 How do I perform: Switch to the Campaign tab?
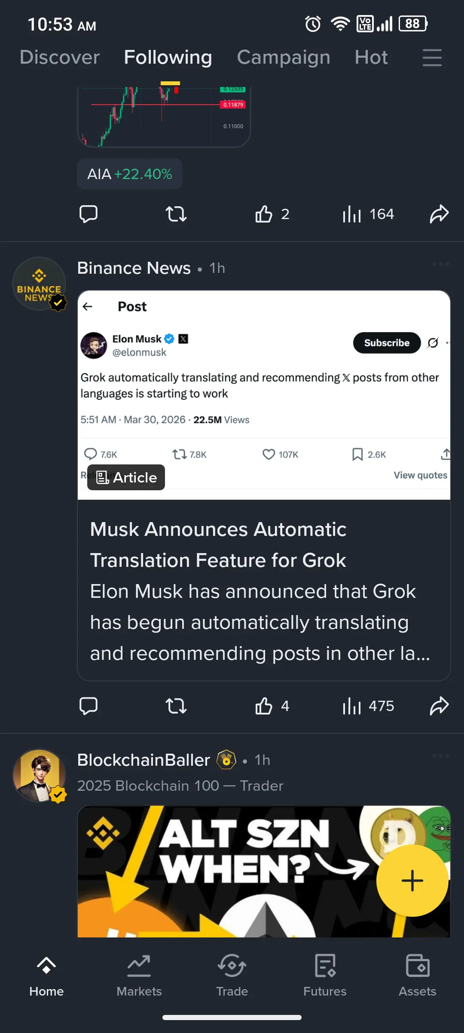point(284,57)
